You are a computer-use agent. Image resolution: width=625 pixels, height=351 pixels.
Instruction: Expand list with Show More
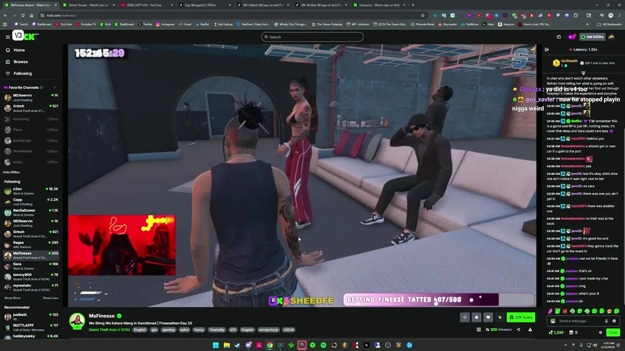tap(12, 298)
